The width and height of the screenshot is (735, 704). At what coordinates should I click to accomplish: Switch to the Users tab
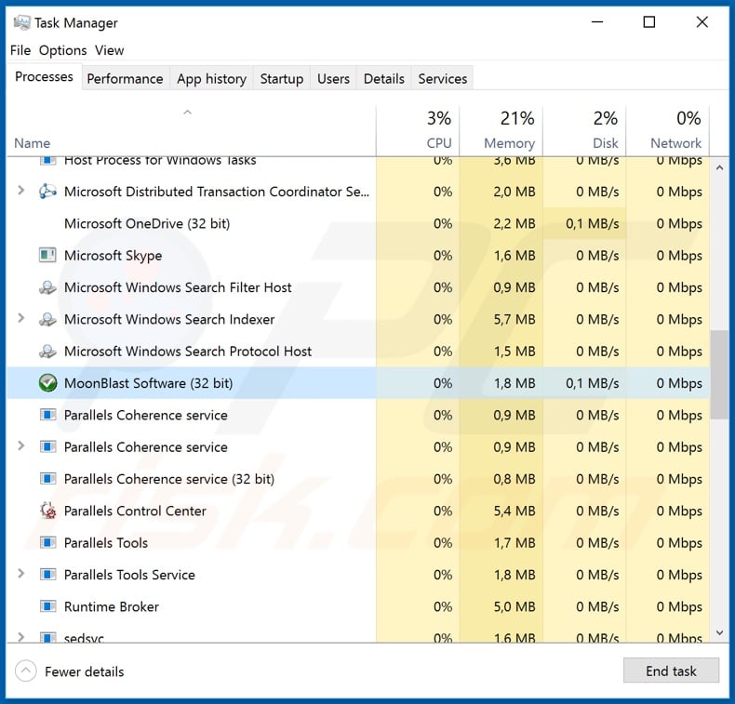coord(333,79)
